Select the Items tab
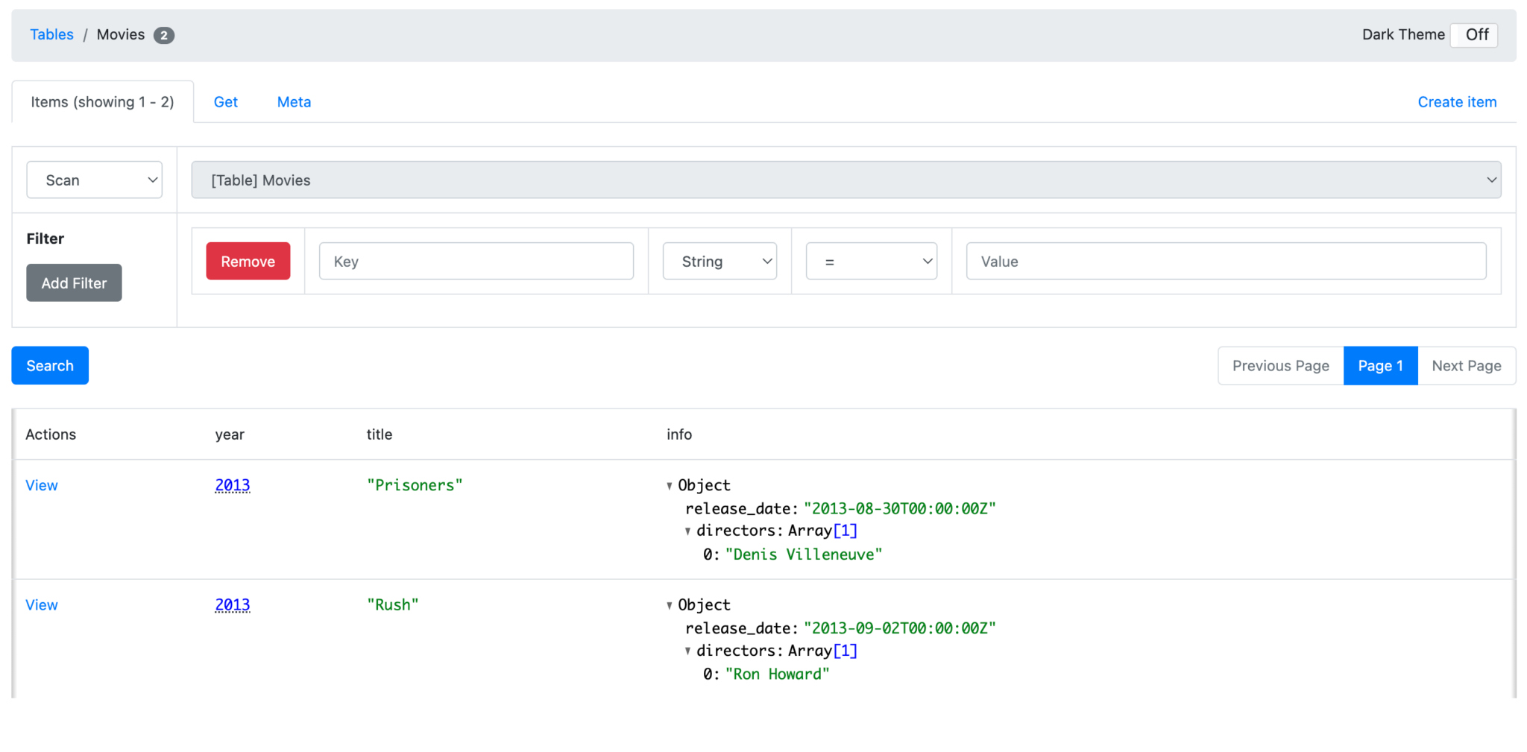 102,101
